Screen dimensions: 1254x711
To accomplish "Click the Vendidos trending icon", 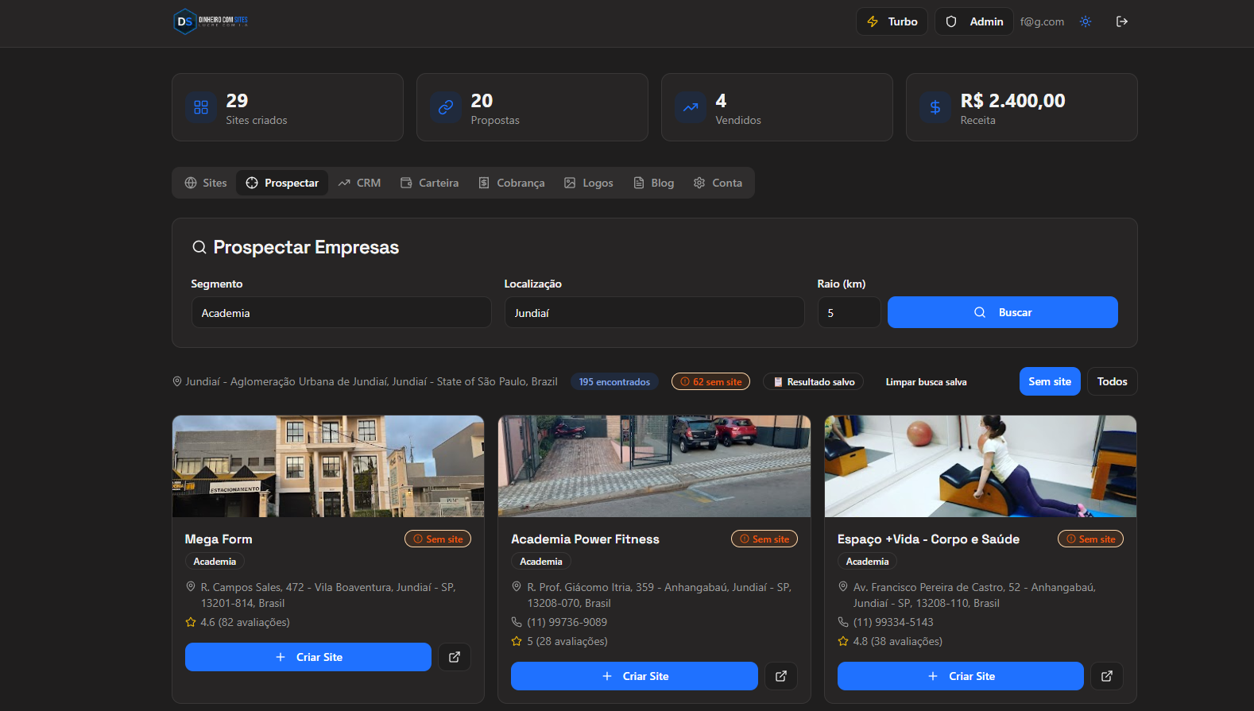I will [x=691, y=107].
